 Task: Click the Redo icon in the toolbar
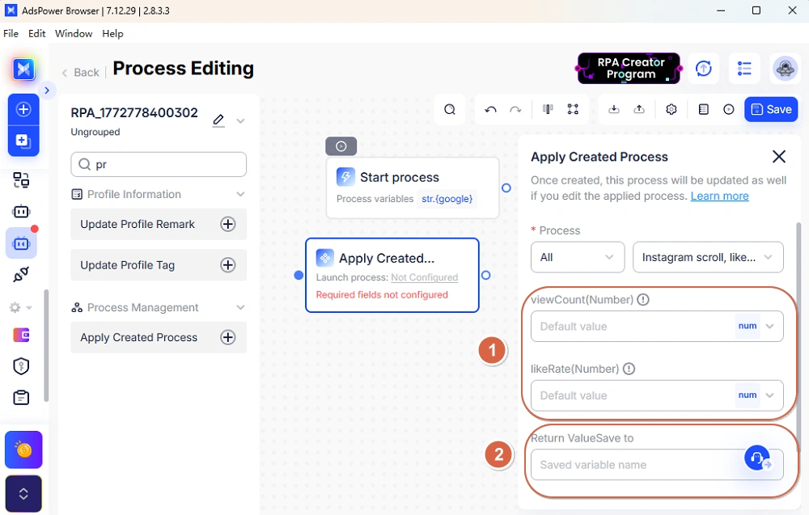515,109
